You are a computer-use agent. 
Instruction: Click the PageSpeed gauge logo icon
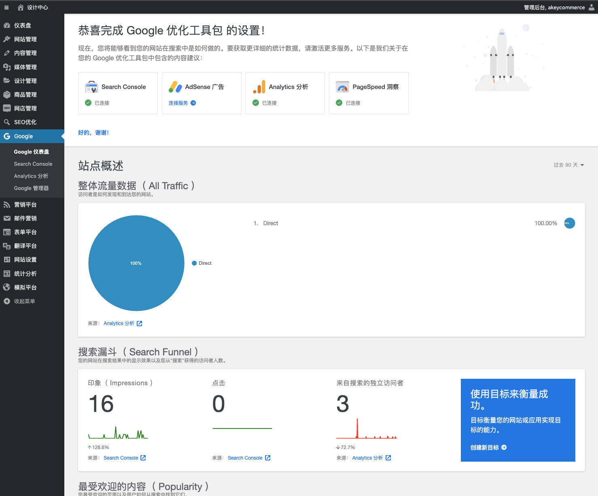click(343, 87)
